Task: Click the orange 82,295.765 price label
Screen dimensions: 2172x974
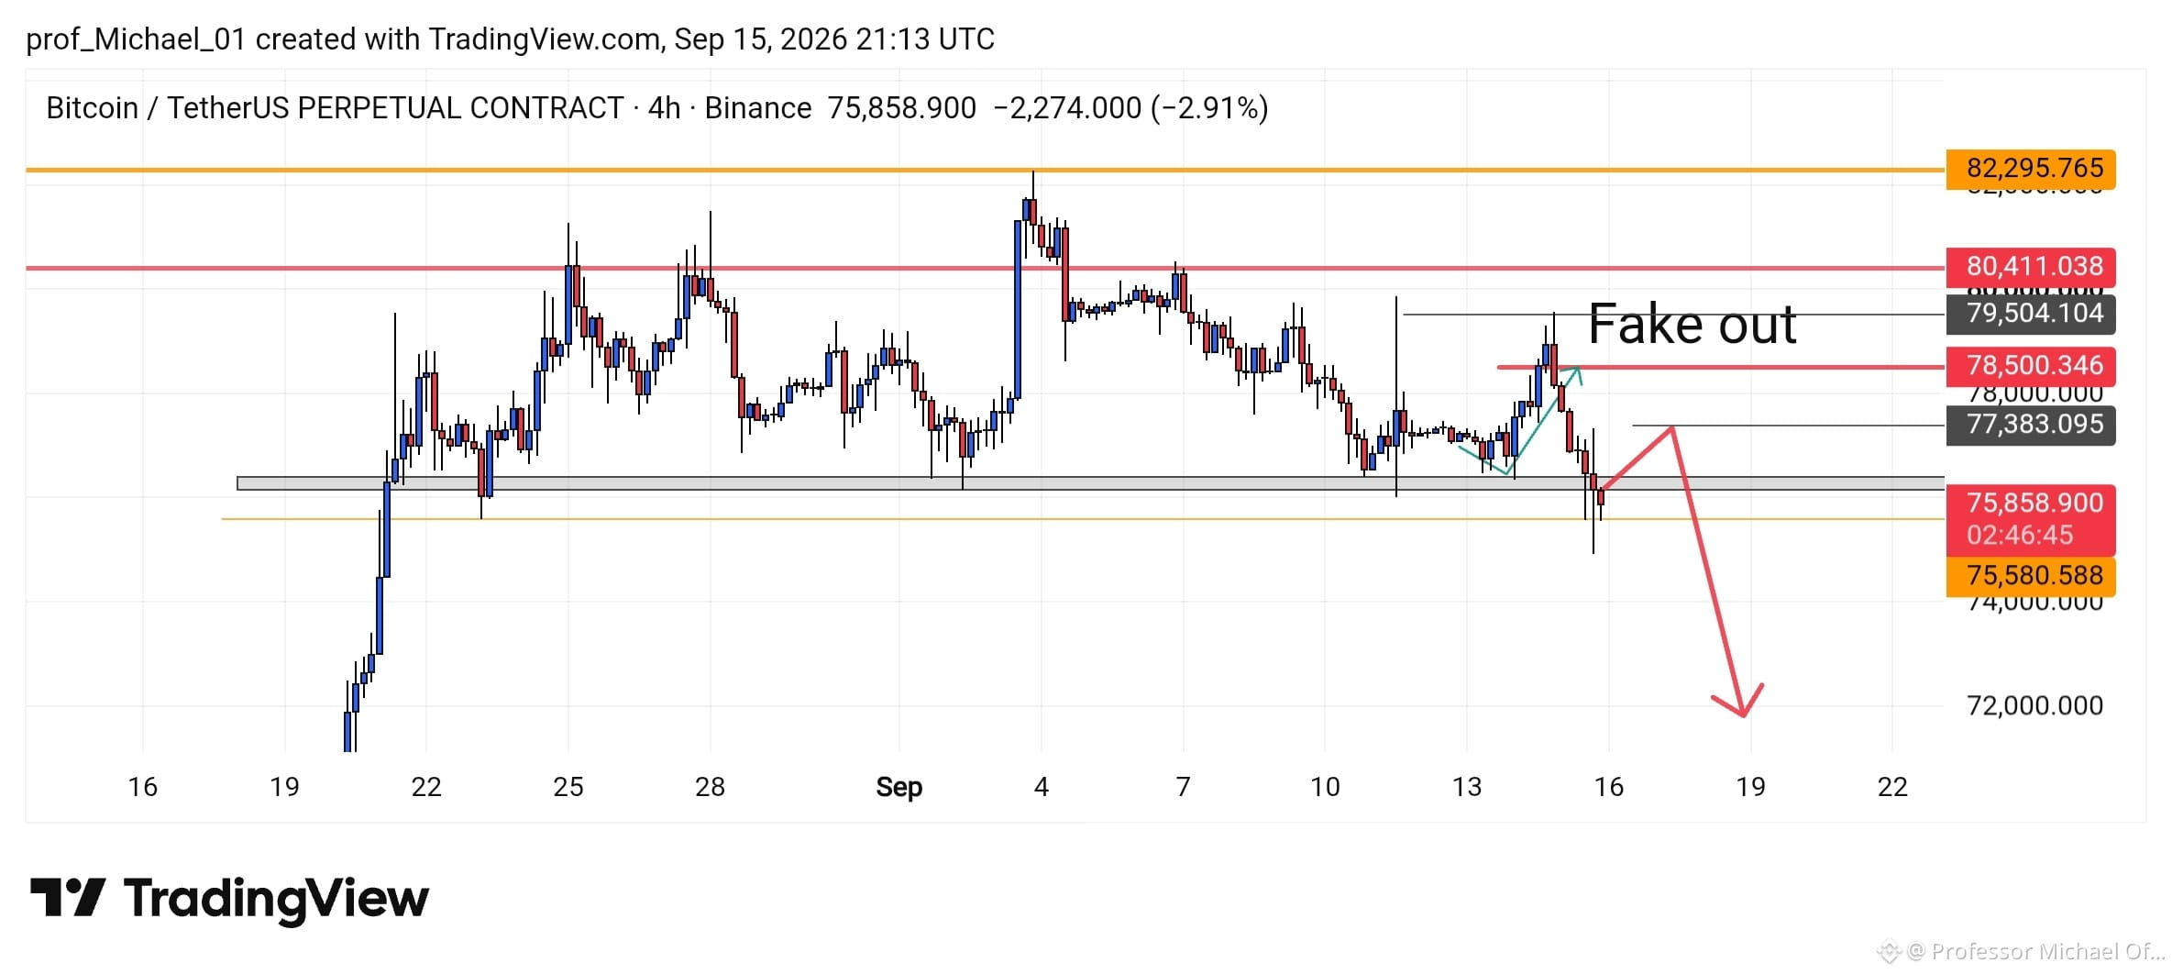Action: [x=2031, y=169]
